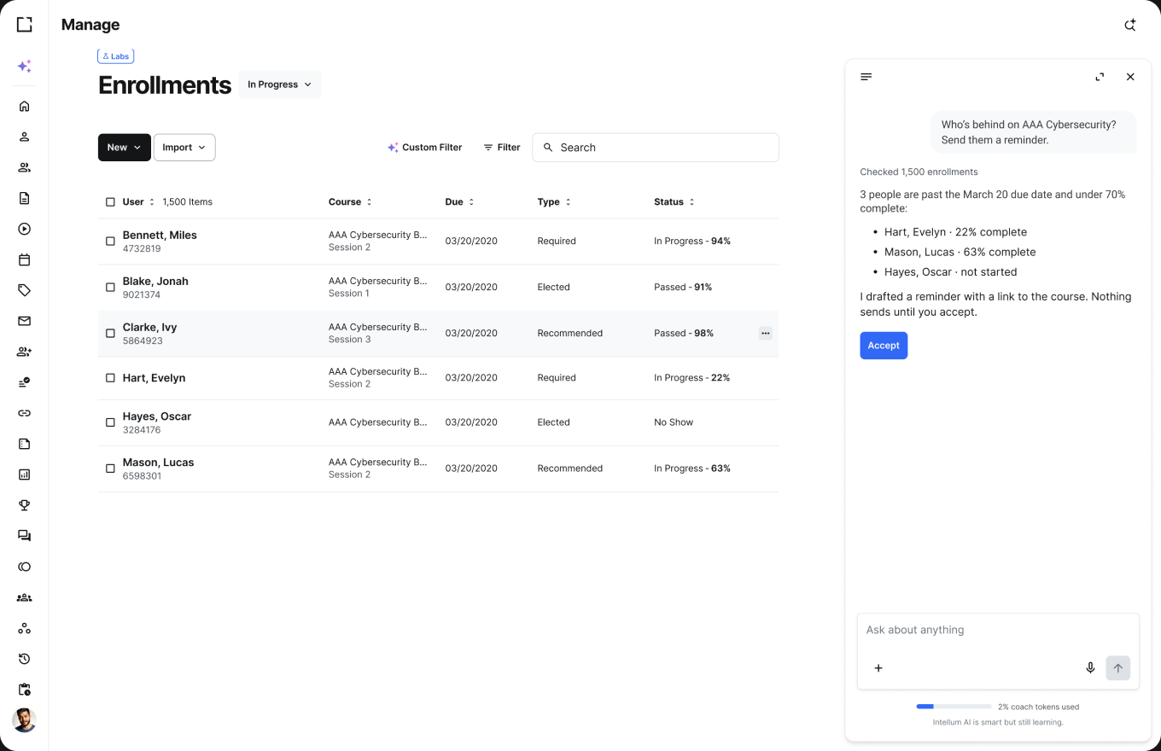
Task: Open the single person icon in the sidebar
Action: pos(24,137)
